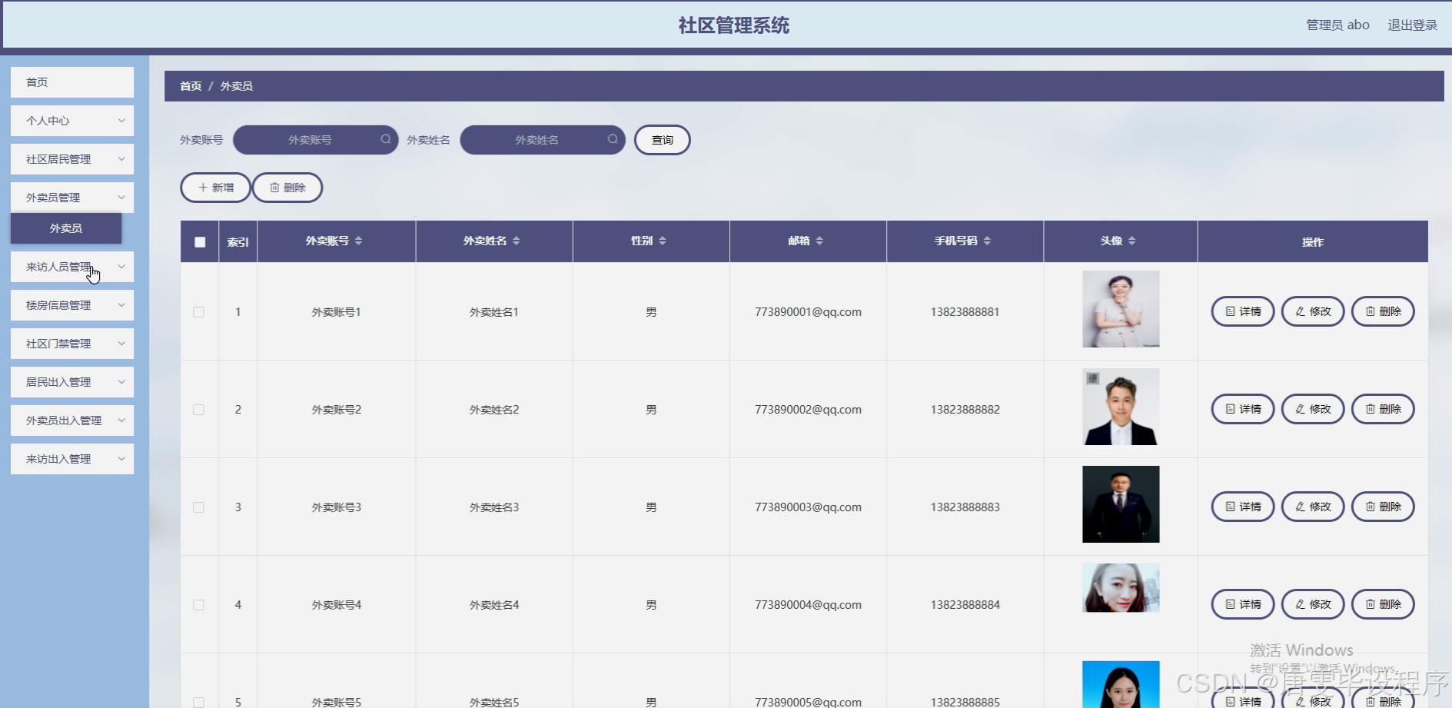The height and width of the screenshot is (708, 1452).
Task: Sort by 头像 column arrows
Action: point(1131,241)
